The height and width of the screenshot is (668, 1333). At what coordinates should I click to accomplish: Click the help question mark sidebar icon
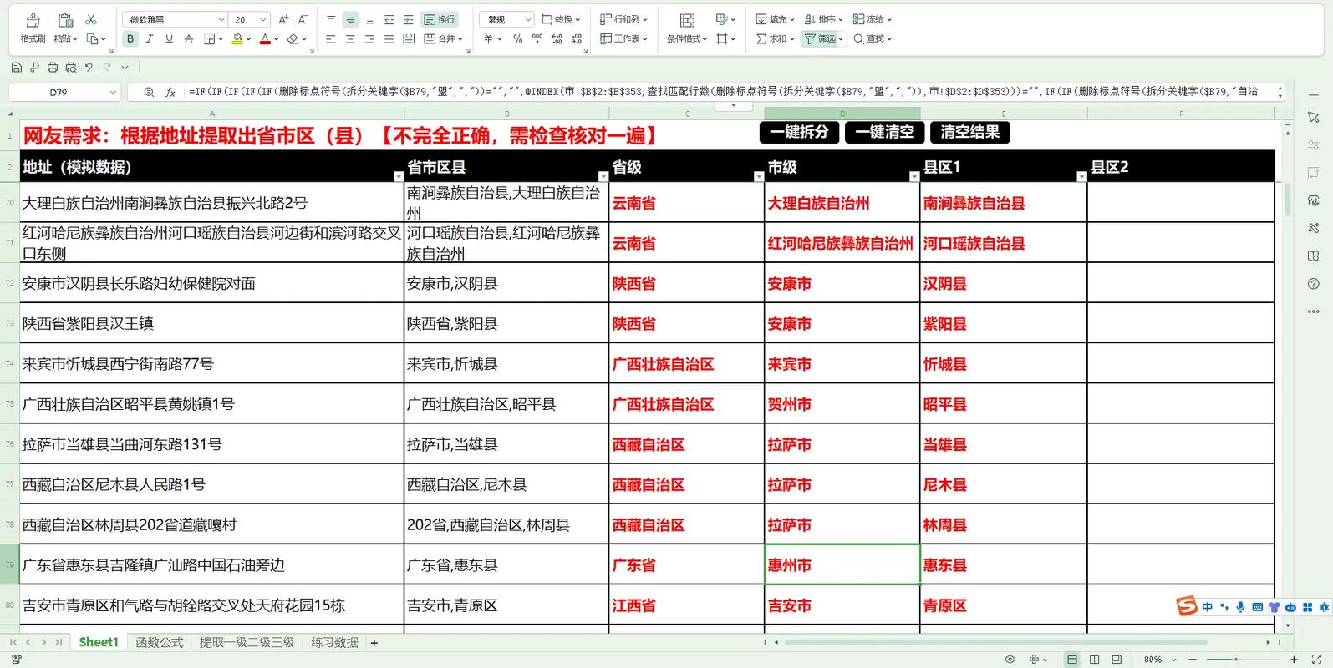click(1314, 284)
